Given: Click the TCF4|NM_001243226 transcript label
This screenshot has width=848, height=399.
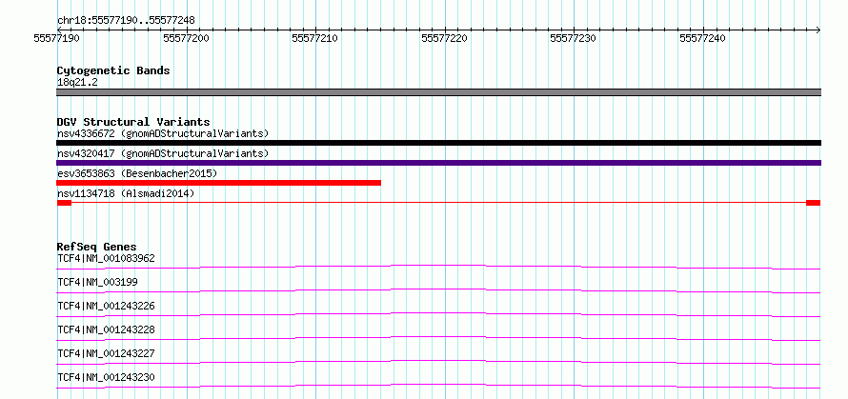Looking at the screenshot, I should point(106,306).
